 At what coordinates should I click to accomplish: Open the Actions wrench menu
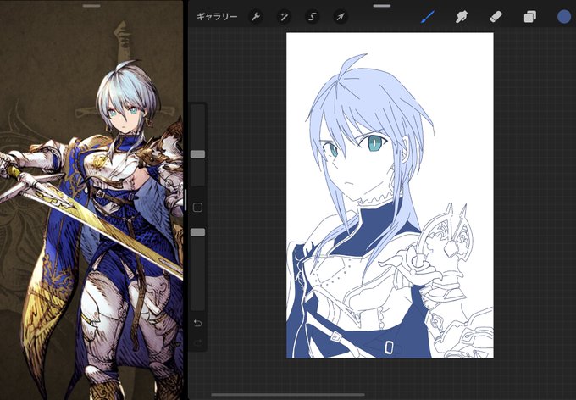(256, 17)
